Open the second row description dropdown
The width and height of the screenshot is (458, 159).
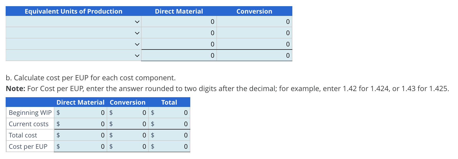(x=137, y=33)
